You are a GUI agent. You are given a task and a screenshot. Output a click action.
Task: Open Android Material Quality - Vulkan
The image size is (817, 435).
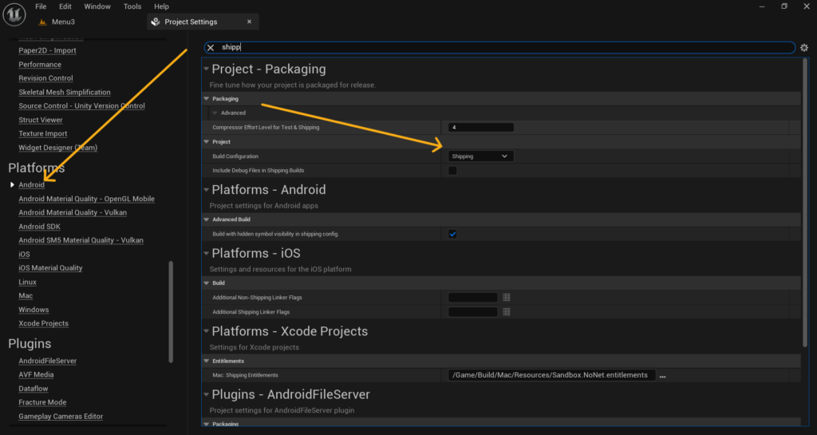[73, 212]
